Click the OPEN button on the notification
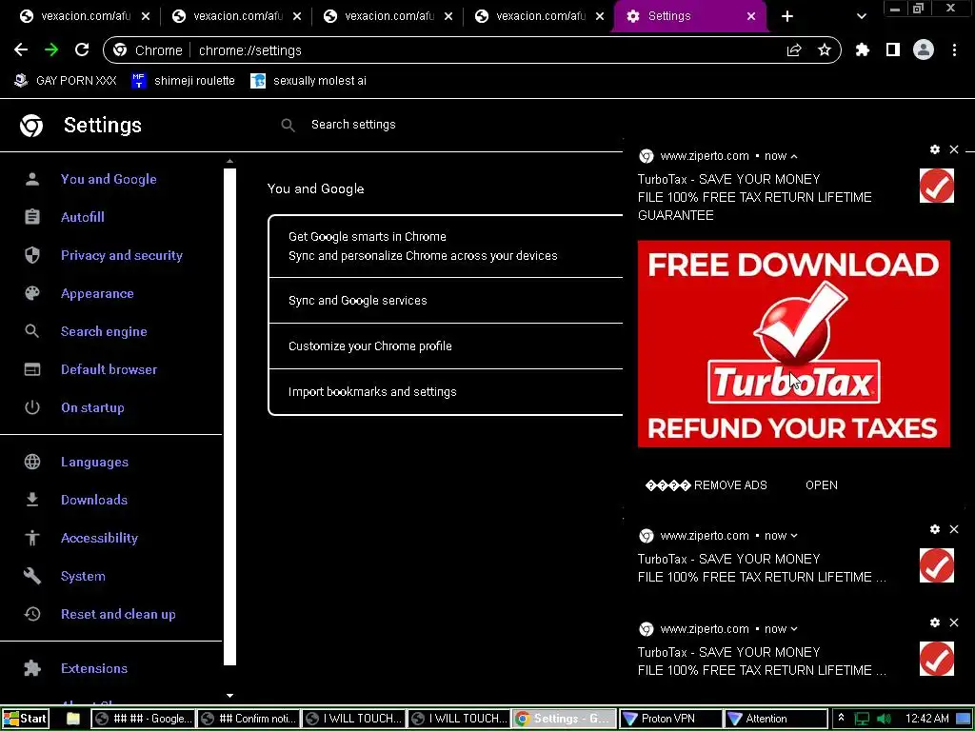This screenshot has height=731, width=975. 822,485
